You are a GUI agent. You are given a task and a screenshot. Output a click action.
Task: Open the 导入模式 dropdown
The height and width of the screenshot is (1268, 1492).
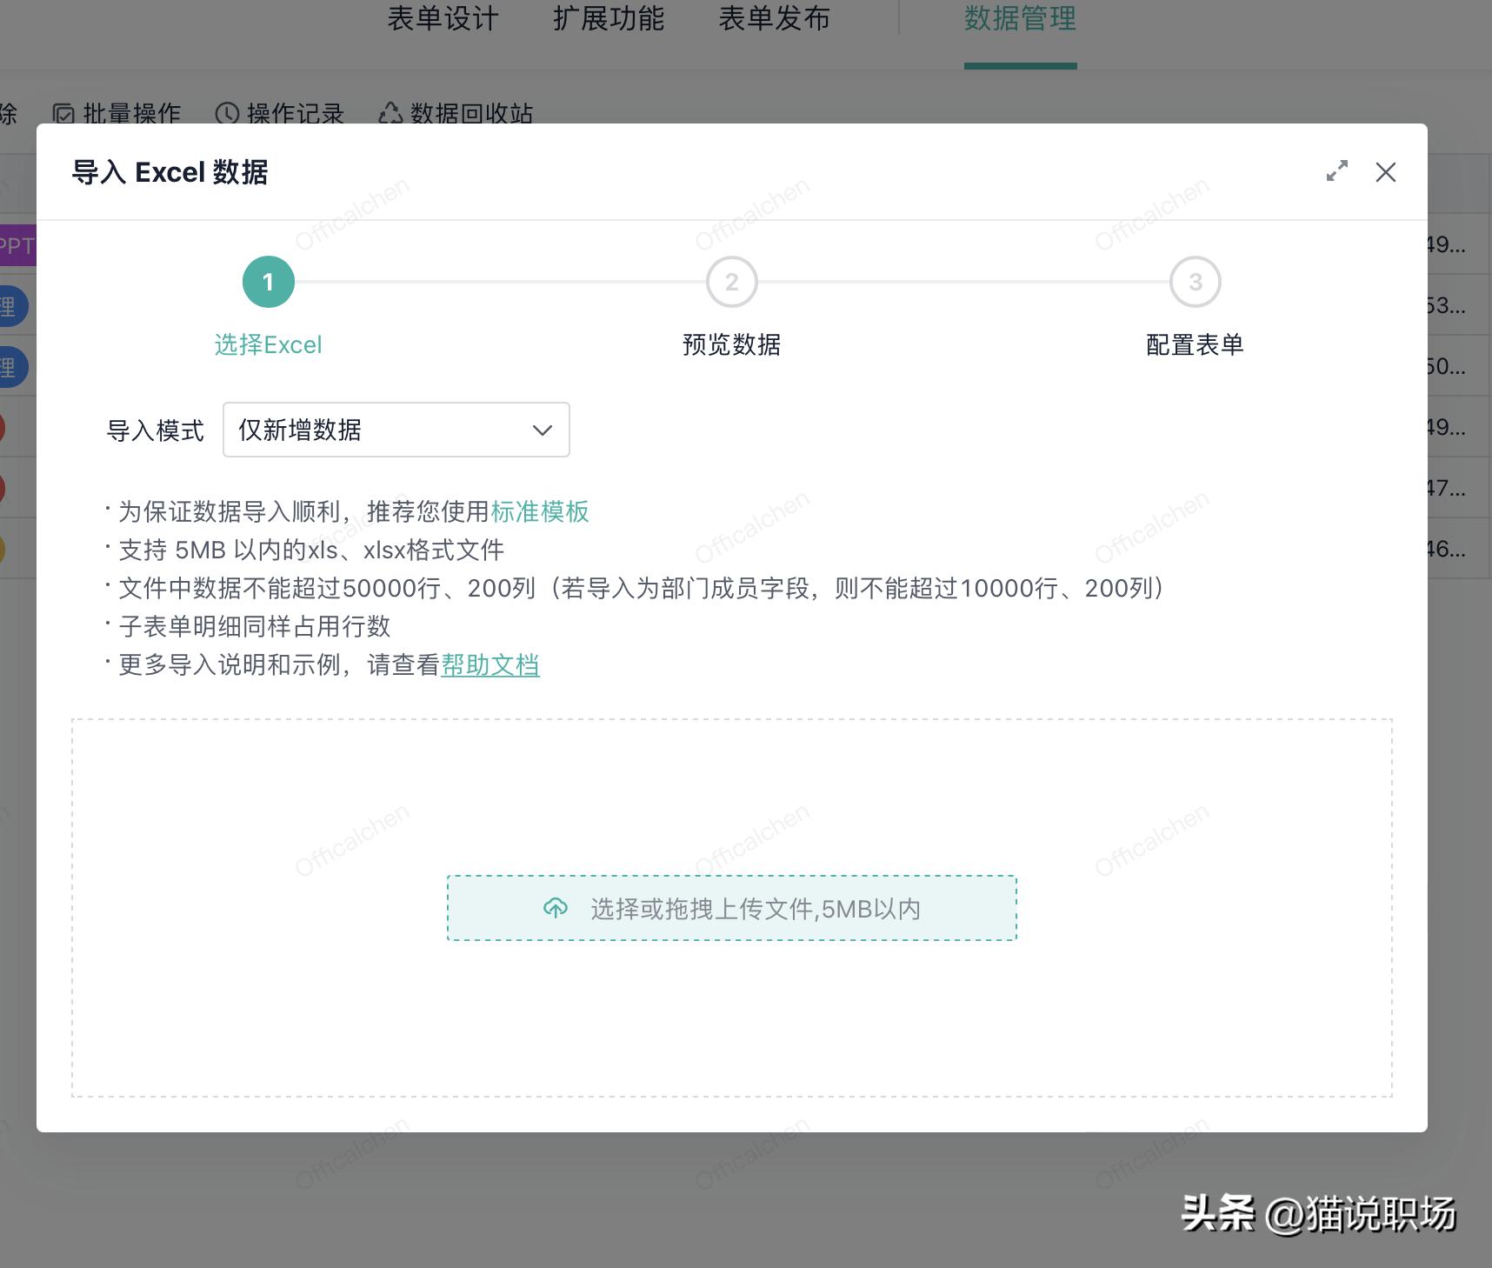(x=396, y=430)
